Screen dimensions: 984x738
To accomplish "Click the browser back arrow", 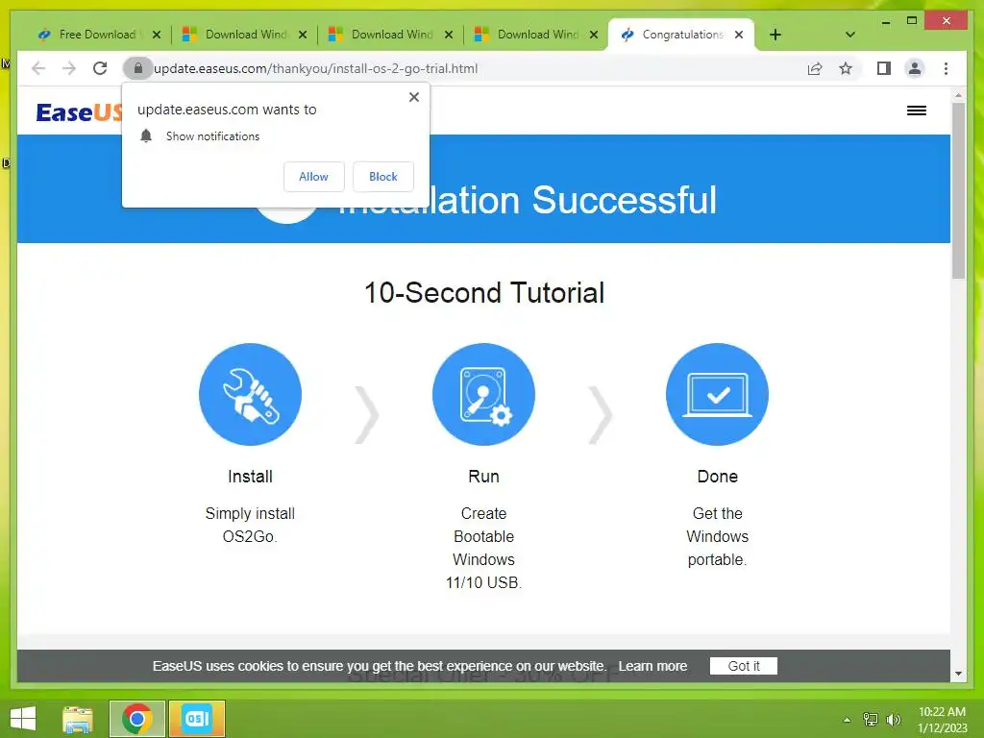I will coord(38,68).
